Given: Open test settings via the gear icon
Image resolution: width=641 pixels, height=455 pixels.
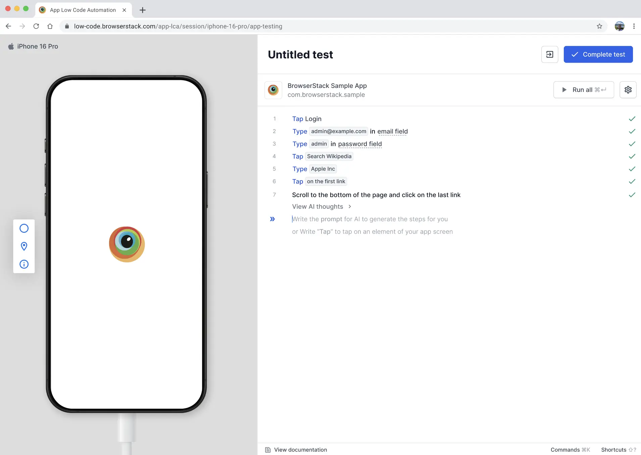Looking at the screenshot, I should (x=628, y=90).
